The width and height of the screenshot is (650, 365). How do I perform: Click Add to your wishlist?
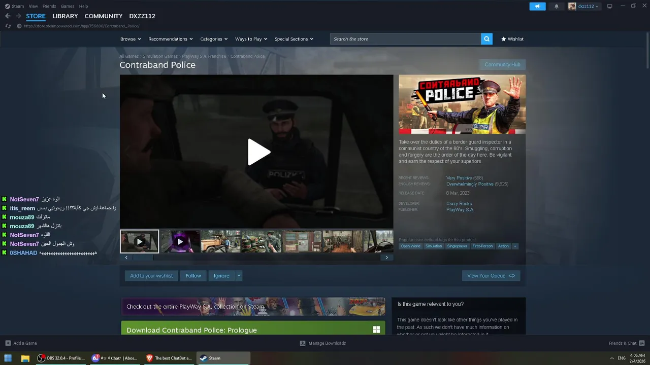point(151,276)
